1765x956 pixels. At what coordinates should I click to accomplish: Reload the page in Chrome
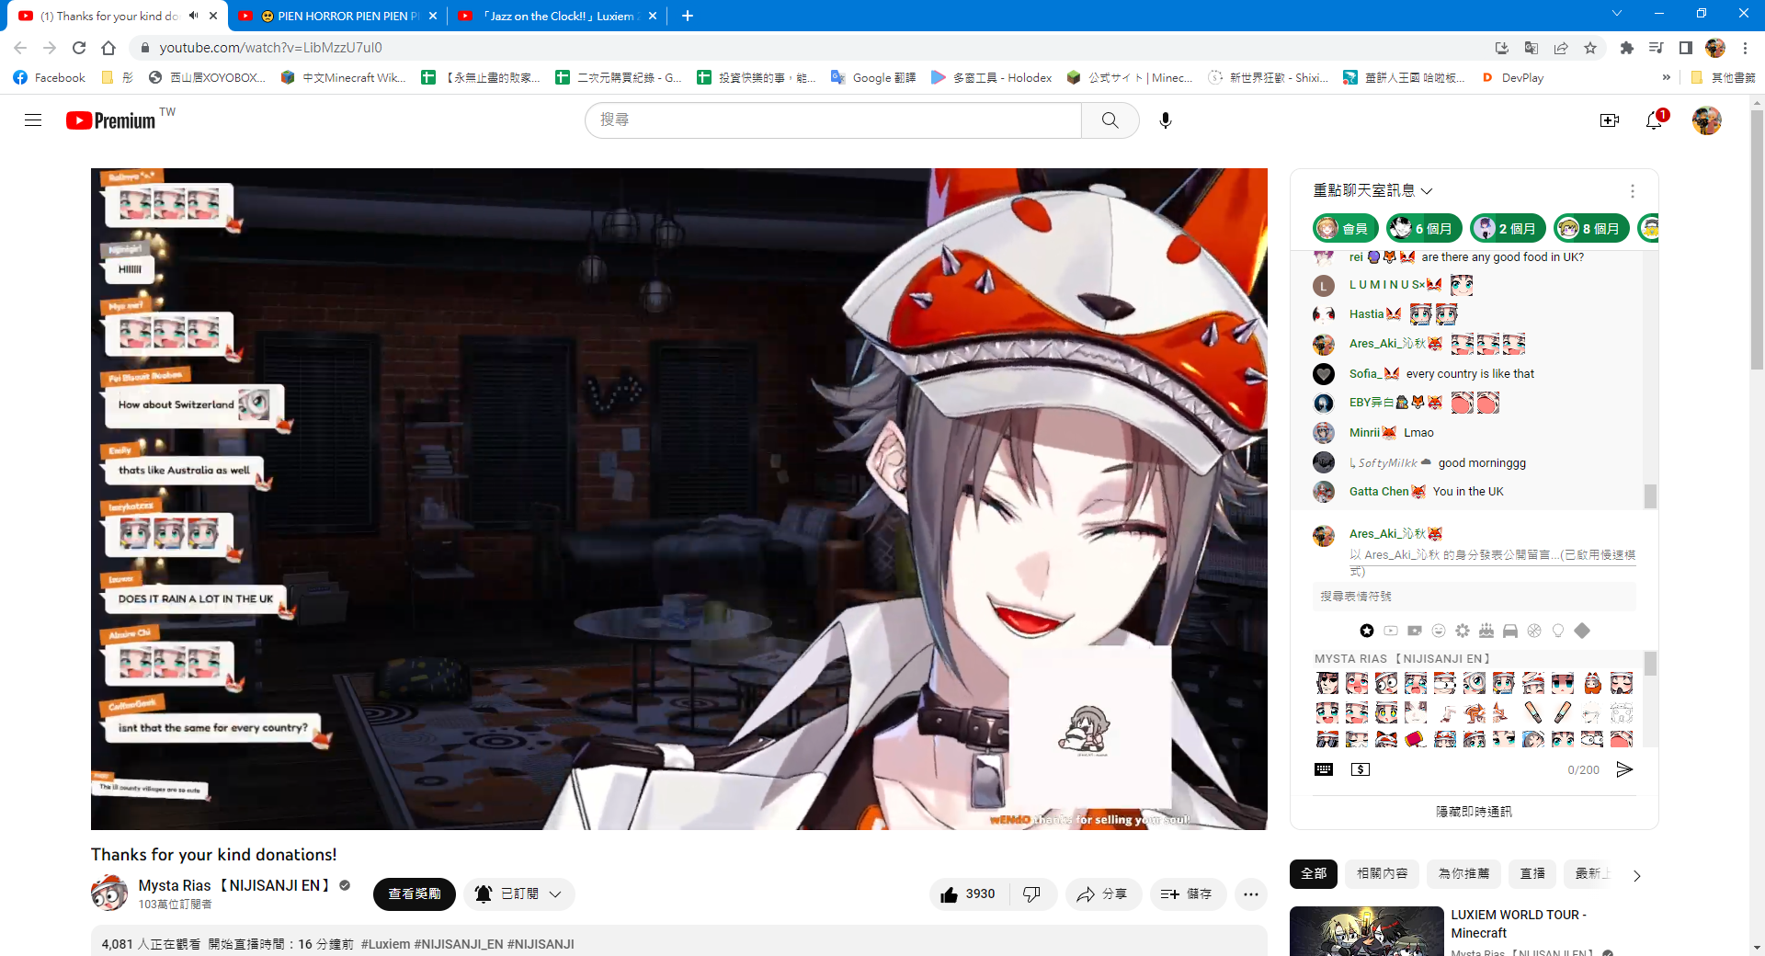(x=79, y=48)
